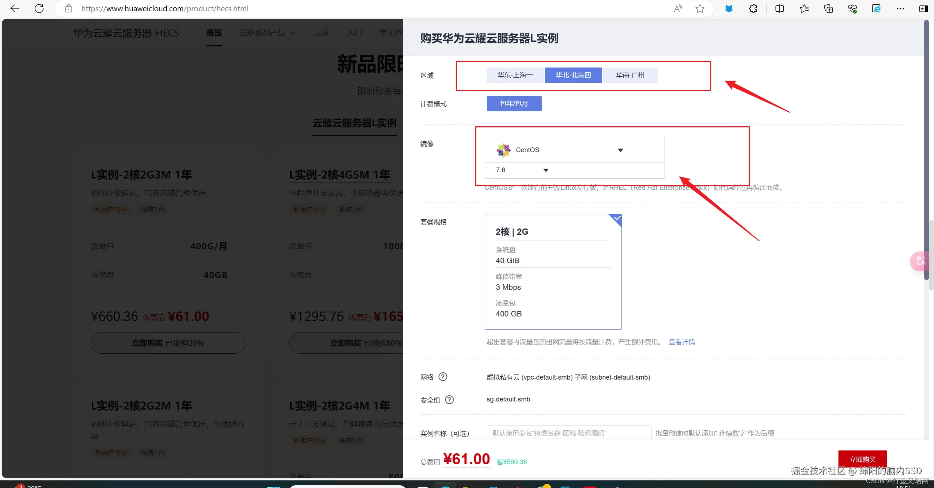Open the browser extensions puzzle icon
This screenshot has height=488, width=934.
pos(753,9)
